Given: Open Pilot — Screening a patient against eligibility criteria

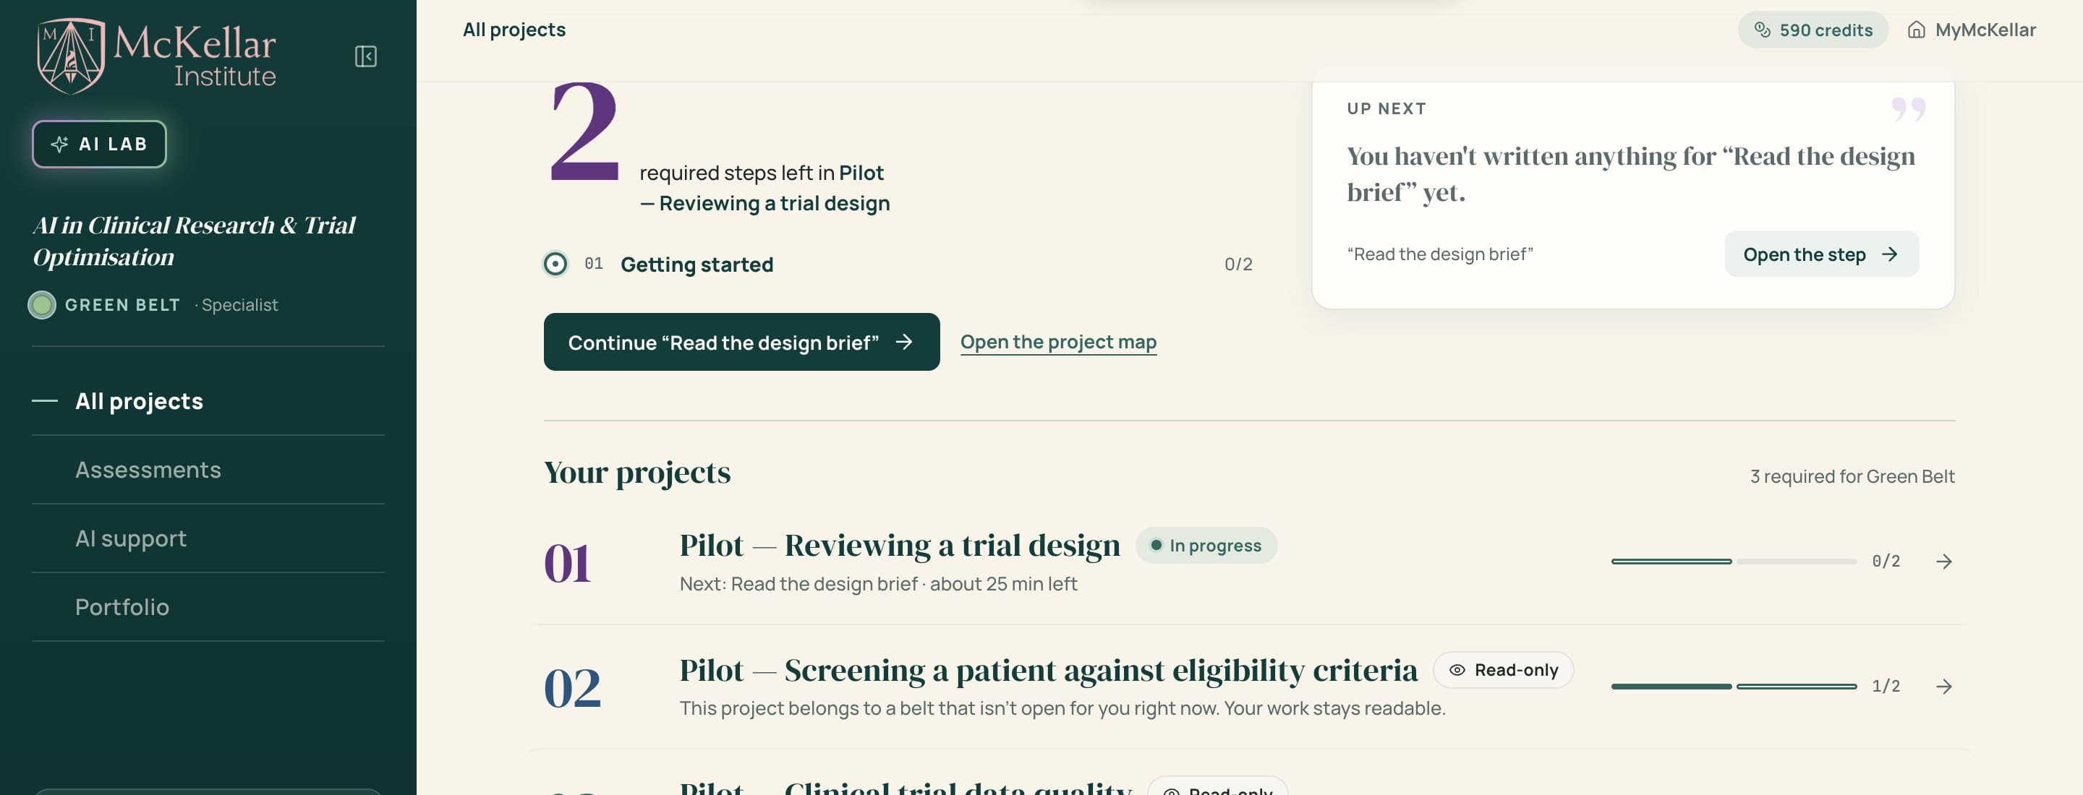Looking at the screenshot, I should 1048,670.
